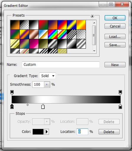
Task: Select the left black opacity stop
Action: pyautogui.click(x=12, y=93)
